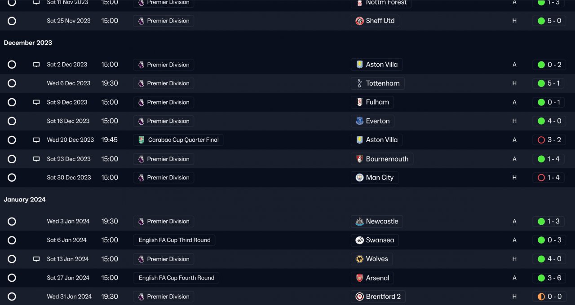Screen dimensions: 575x305
Task: Click the TV broadcast icon for 2 Dec match
Action: tap(36, 65)
